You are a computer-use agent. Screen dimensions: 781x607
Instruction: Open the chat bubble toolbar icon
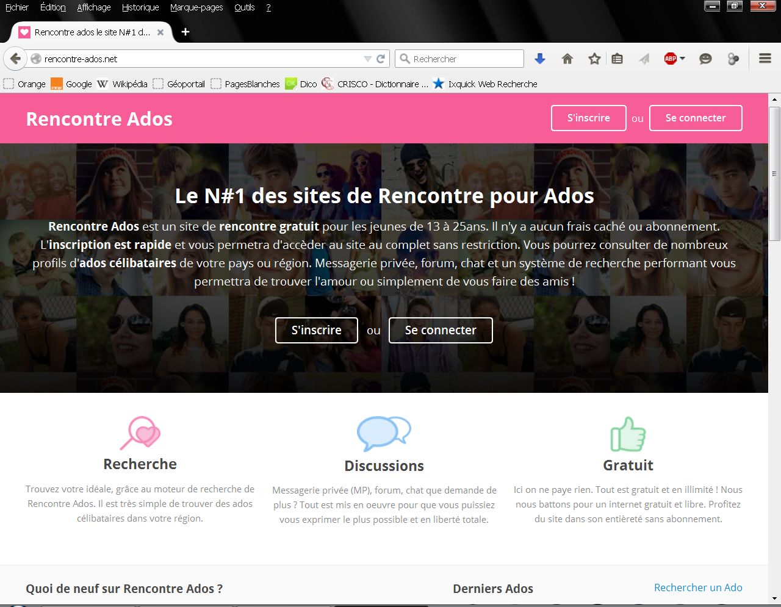click(705, 59)
